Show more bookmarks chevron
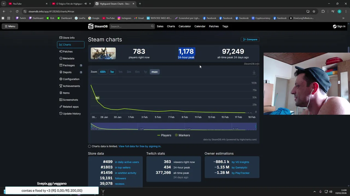 tap(343, 18)
